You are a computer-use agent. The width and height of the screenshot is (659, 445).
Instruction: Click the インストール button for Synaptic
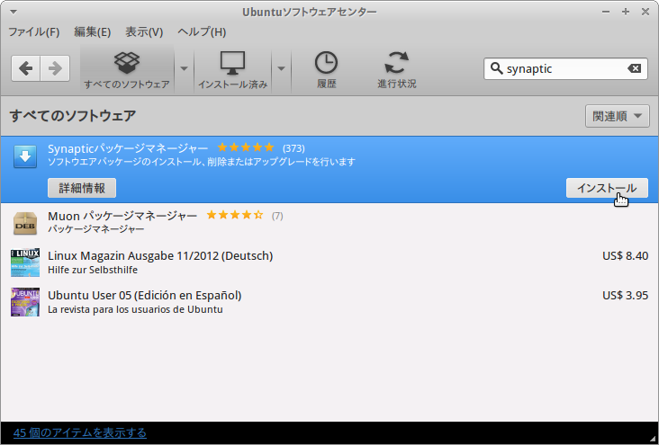point(607,188)
